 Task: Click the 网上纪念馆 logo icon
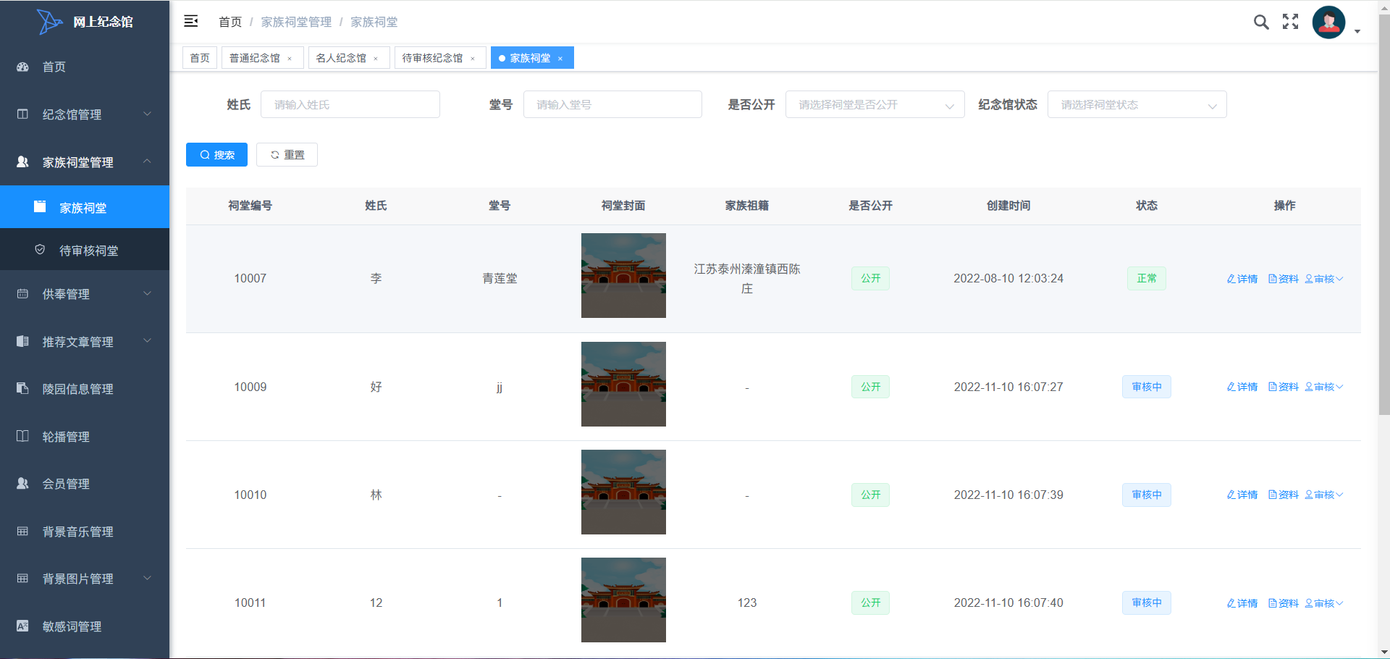49,22
